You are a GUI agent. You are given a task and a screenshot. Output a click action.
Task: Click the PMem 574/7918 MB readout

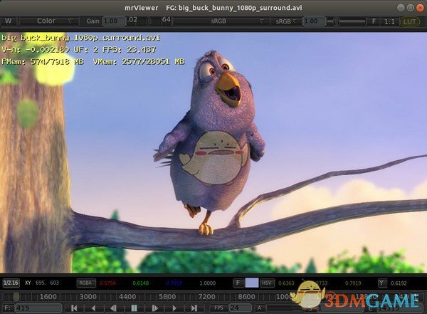tap(43, 62)
